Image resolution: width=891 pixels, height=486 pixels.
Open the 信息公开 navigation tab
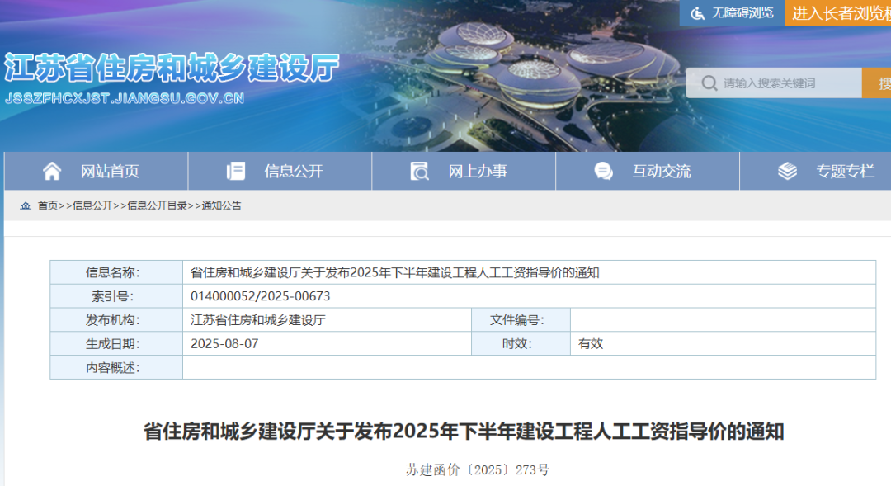click(x=295, y=171)
